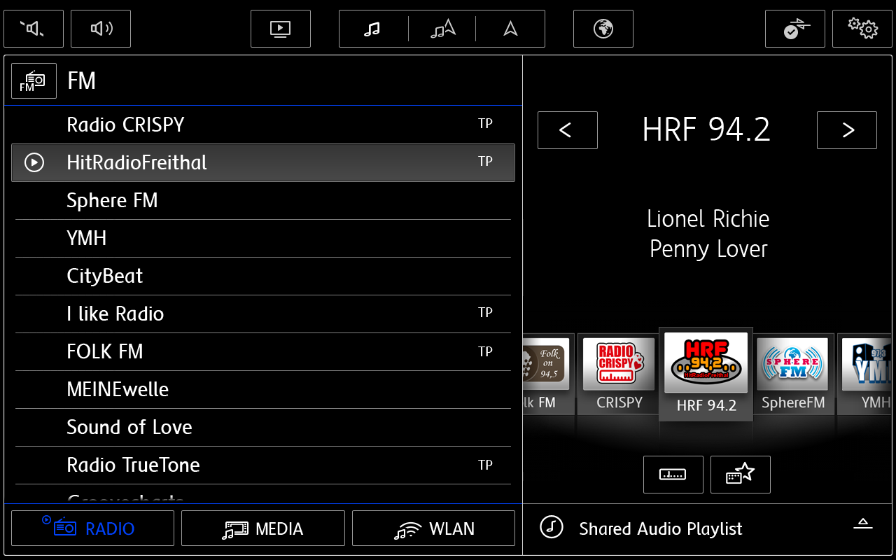Open the USB connection status icon
Image resolution: width=896 pixels, height=560 pixels.
tap(795, 29)
